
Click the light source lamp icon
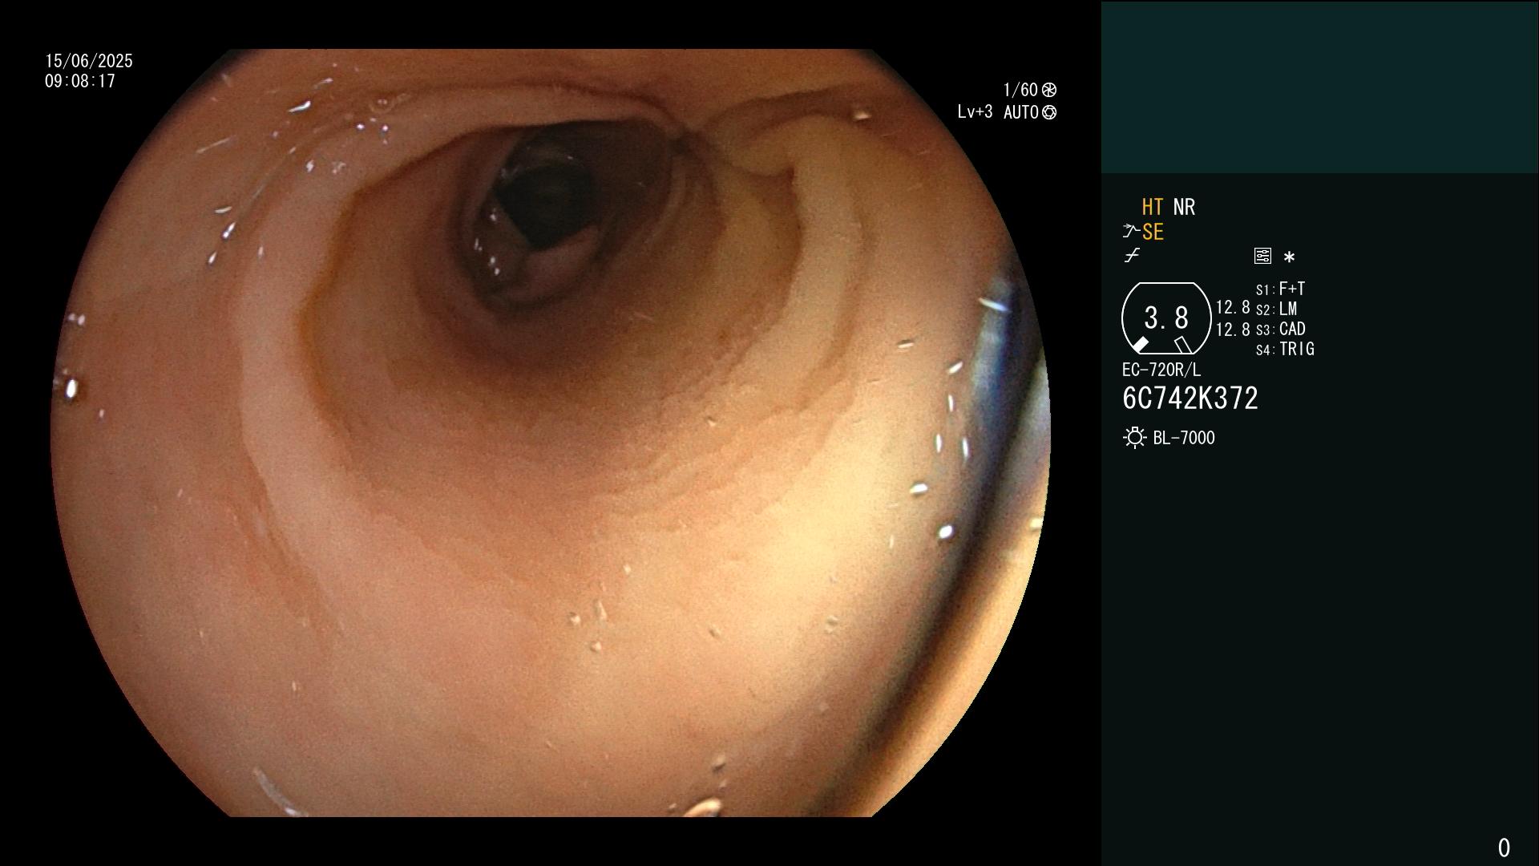coord(1134,438)
